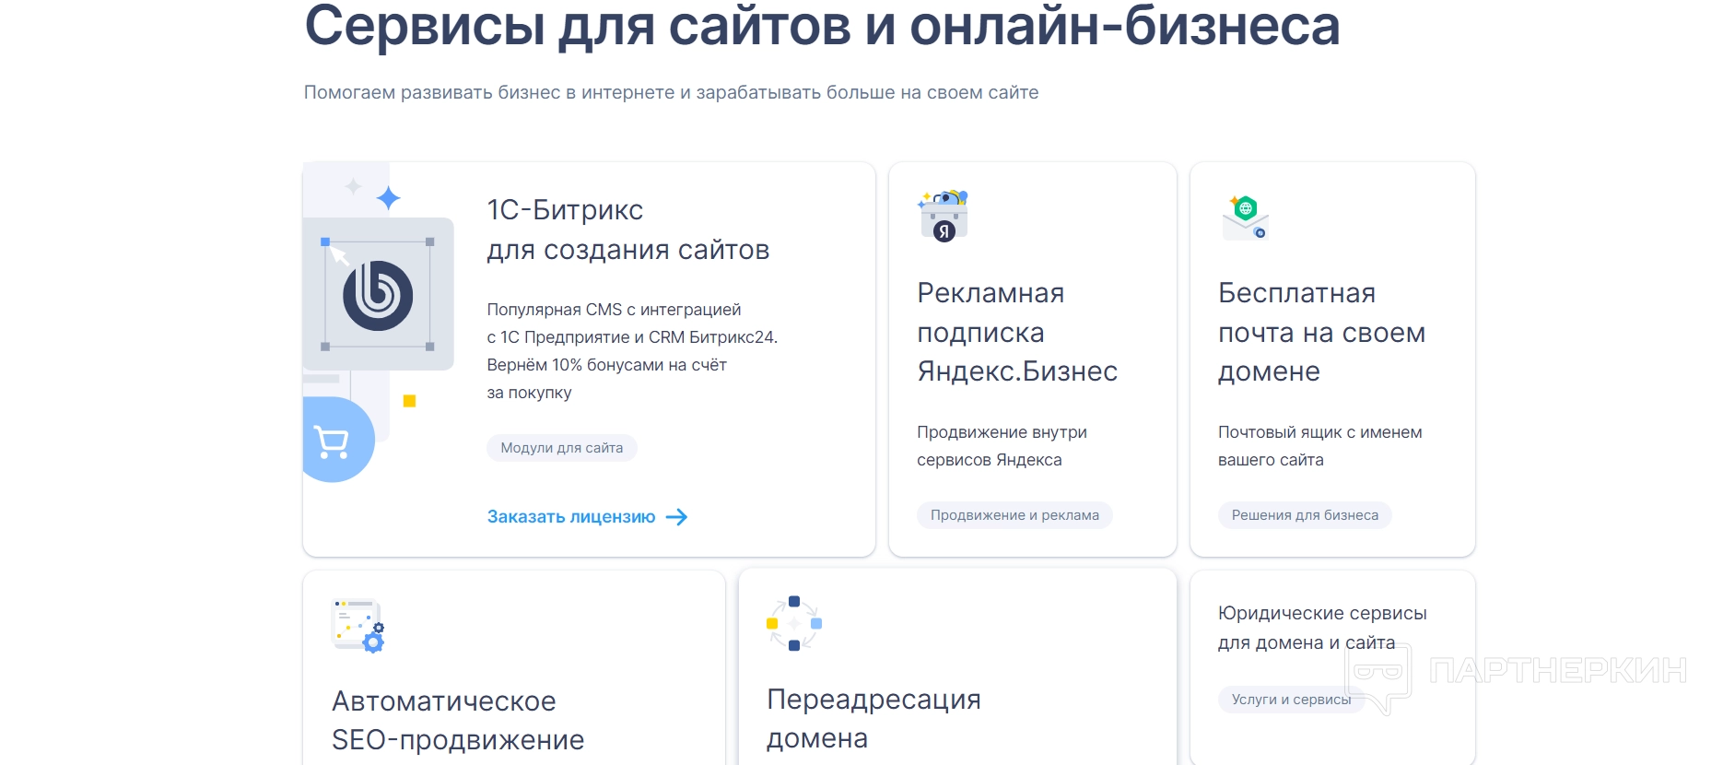This screenshot has height=765, width=1735.
Task: Click the Почтовый ящик с именем description
Action: point(1319,446)
